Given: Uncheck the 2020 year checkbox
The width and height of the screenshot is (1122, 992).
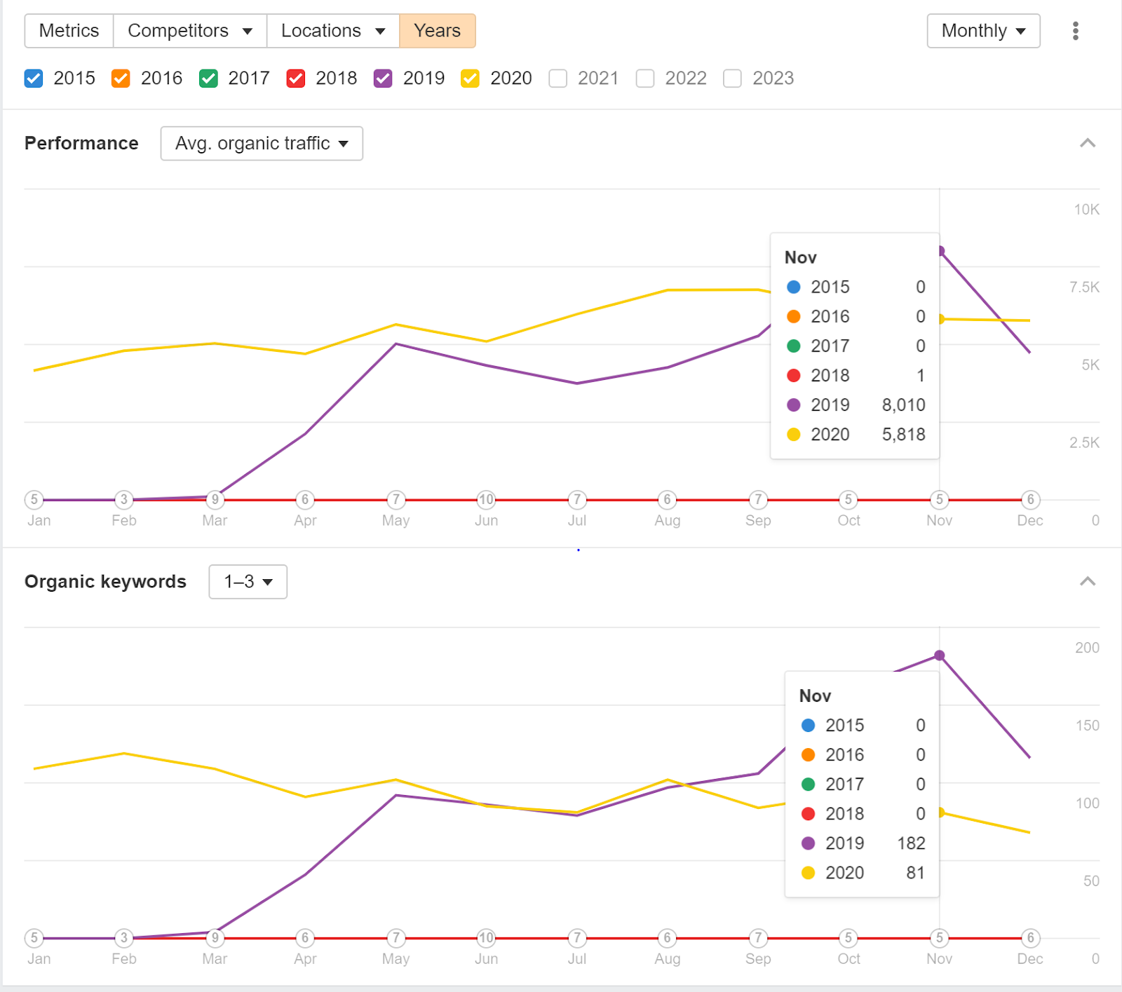Looking at the screenshot, I should click(471, 79).
